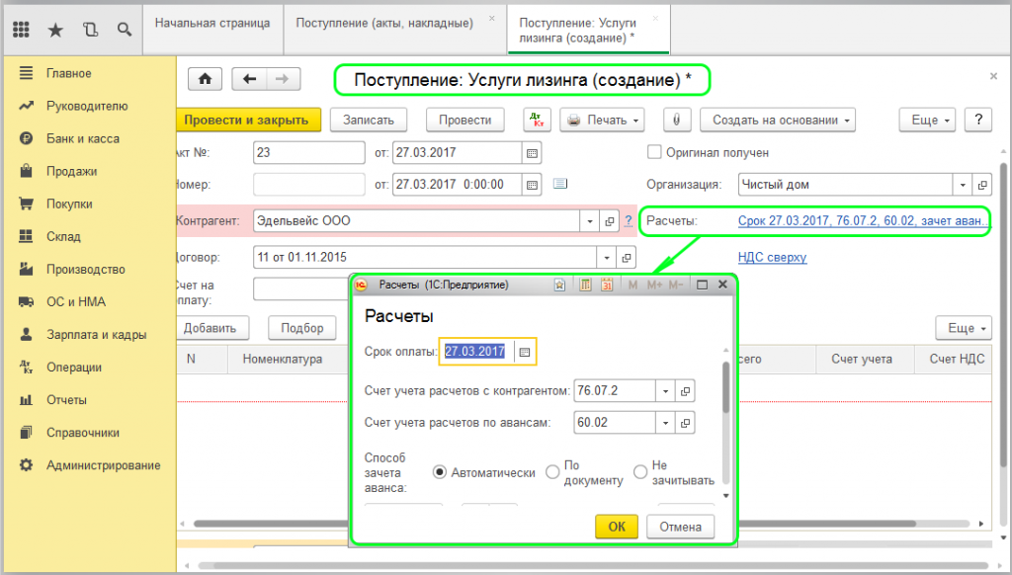Open the history icon in top bar
This screenshot has height=575, width=1012.
91,30
